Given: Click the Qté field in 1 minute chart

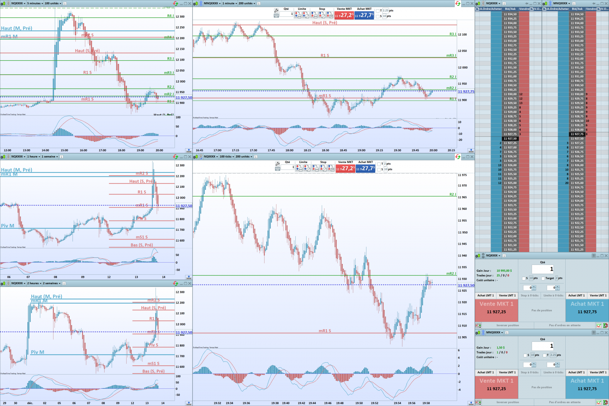Looking at the screenshot, I should pyautogui.click(x=286, y=14).
